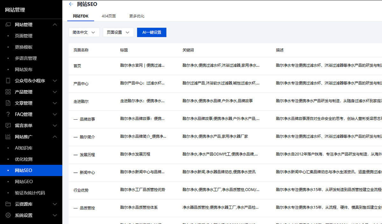
Task: Switch to the 更多优化 tab
Action: (x=137, y=16)
